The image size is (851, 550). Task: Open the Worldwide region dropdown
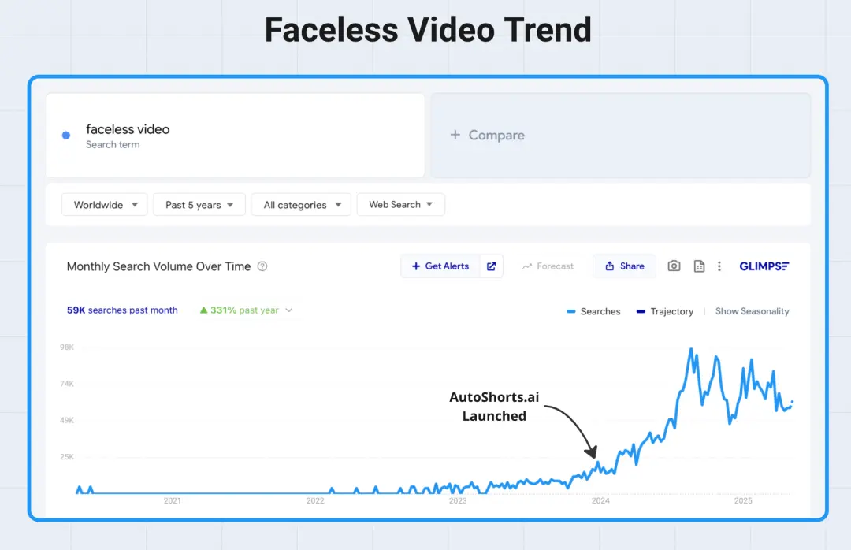coord(105,205)
